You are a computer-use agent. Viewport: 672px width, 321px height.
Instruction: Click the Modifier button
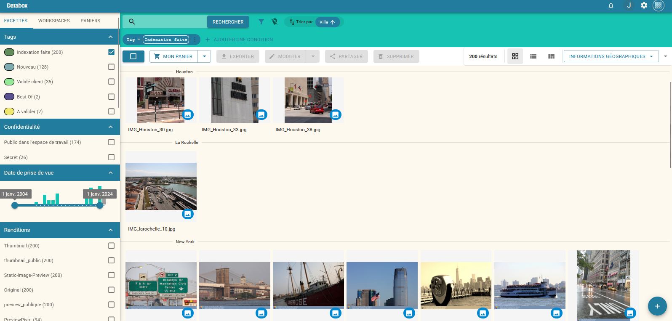pos(285,56)
